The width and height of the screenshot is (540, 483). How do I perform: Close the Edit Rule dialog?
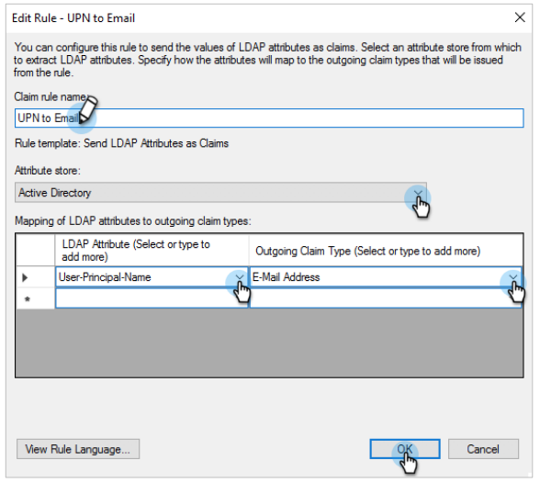coord(520,17)
